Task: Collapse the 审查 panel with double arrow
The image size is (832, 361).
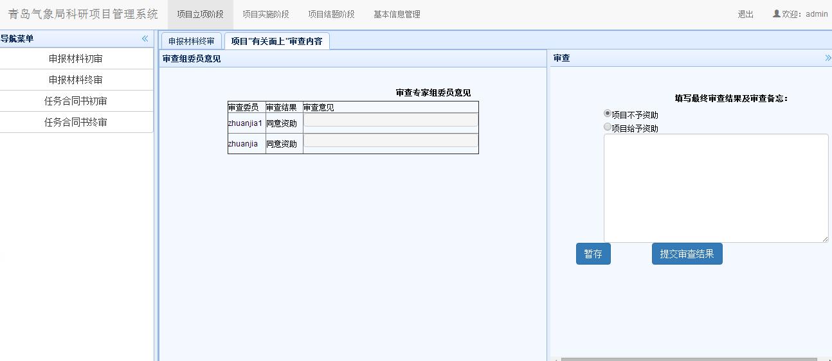Action: tap(827, 58)
